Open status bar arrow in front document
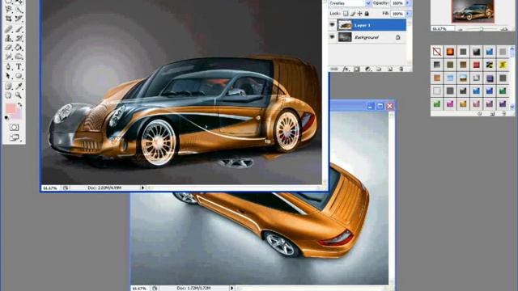The height and width of the screenshot is (291, 518). (x=142, y=188)
